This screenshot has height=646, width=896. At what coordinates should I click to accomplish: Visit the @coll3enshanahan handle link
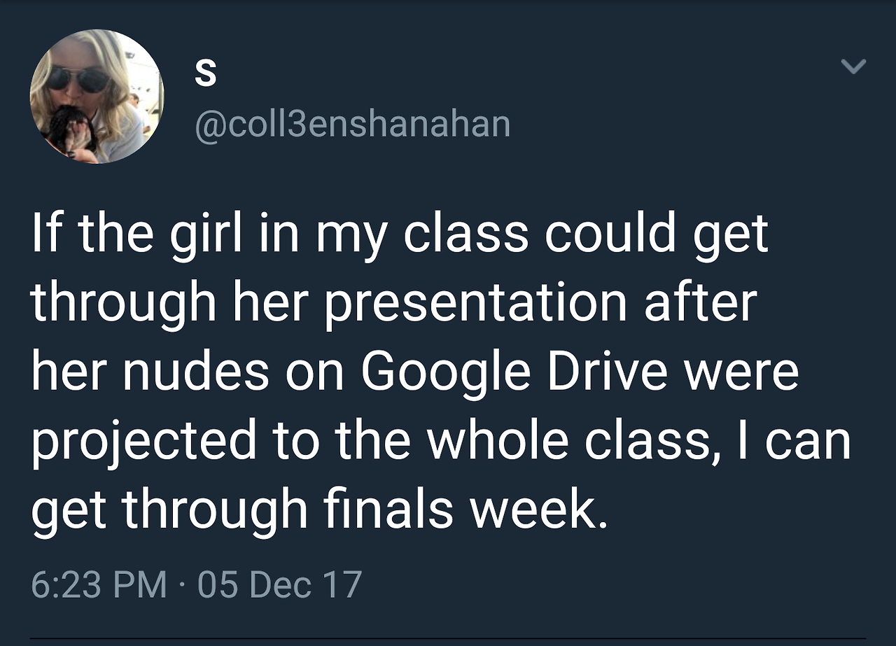click(x=352, y=124)
